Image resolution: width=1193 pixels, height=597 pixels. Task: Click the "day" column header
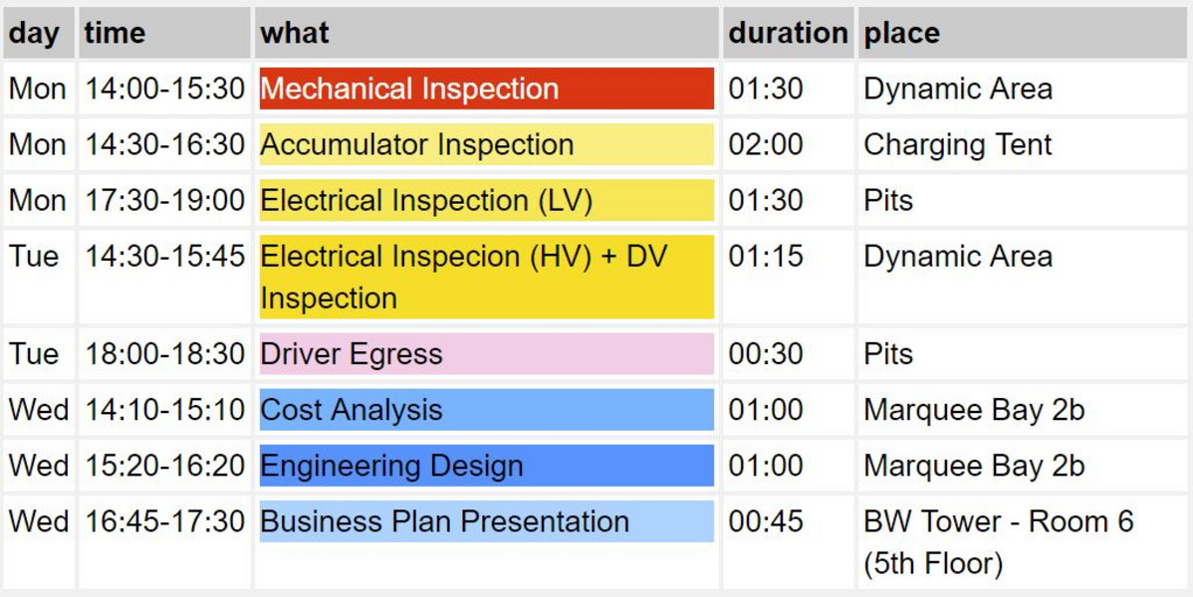point(34,33)
